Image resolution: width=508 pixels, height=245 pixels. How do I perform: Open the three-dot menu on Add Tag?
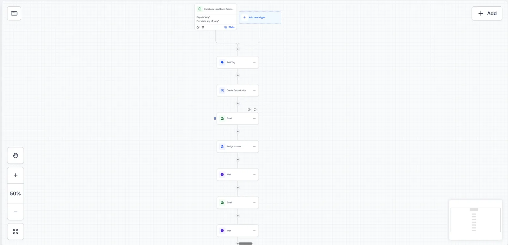point(254,63)
